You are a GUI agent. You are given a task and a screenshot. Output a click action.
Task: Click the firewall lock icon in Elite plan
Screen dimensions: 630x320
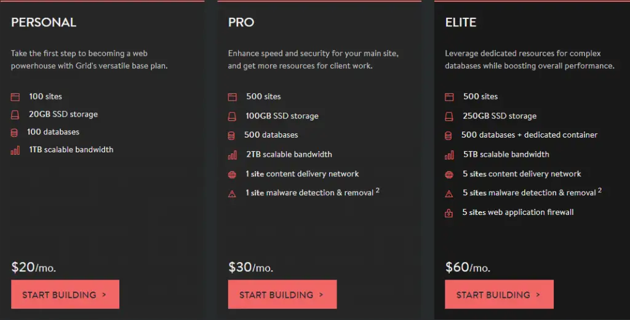[x=449, y=213]
